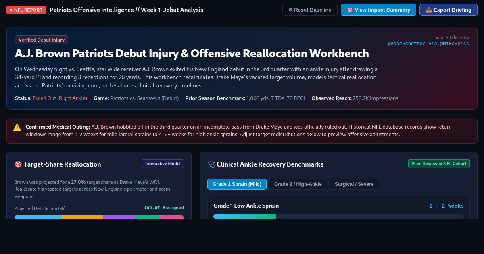
Task: Click the Peer-Reviewed NFL Cohort badge
Action: coord(439,164)
